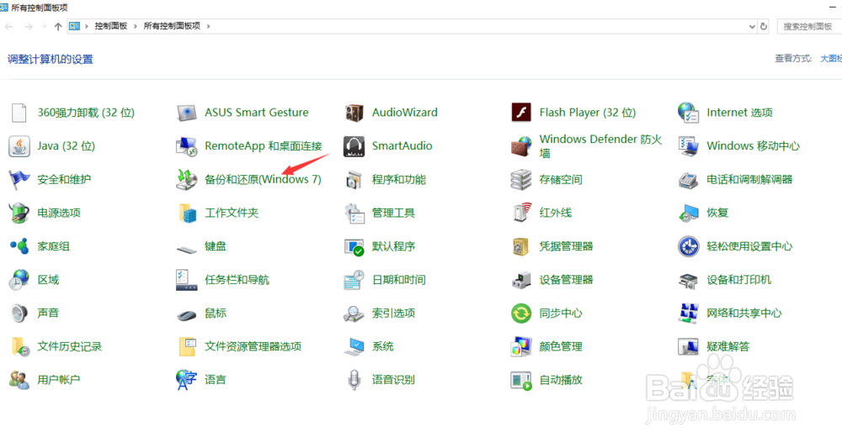Open Windows Defender 防火墙 brick wall icon
The image size is (842, 443).
521,146
